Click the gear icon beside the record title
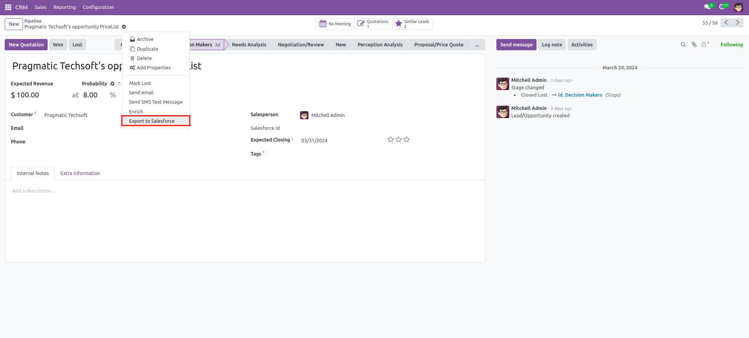The image size is (749, 338). click(x=124, y=27)
